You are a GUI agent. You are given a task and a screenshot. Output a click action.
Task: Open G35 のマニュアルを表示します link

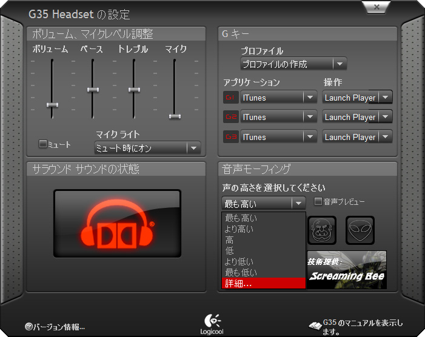[x=363, y=327]
